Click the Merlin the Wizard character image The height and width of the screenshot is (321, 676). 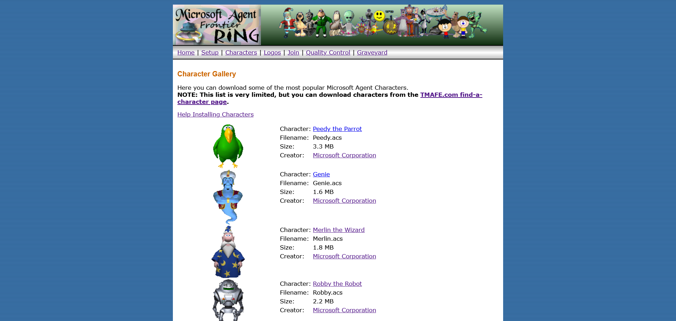coord(228,252)
